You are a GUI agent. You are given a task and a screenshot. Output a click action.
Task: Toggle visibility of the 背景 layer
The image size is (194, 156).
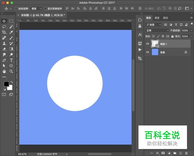(147, 52)
